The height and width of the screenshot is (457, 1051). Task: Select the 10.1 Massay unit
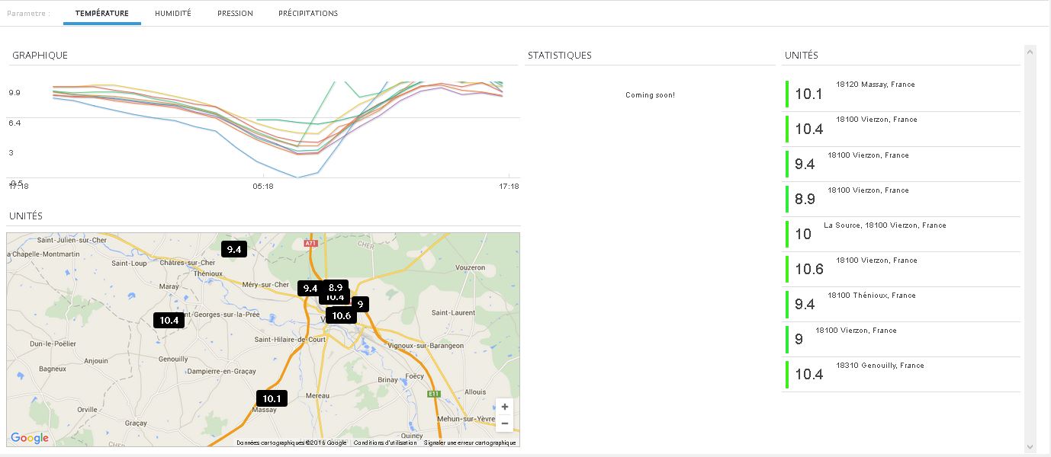point(901,94)
